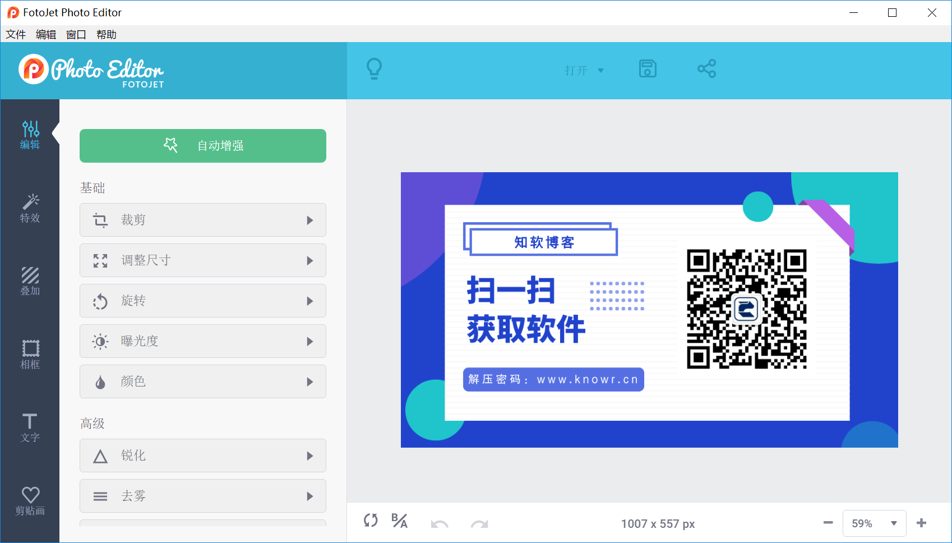Image resolution: width=952 pixels, height=543 pixels.
Task: Click the 调整尺寸 label text
Action: click(x=146, y=260)
